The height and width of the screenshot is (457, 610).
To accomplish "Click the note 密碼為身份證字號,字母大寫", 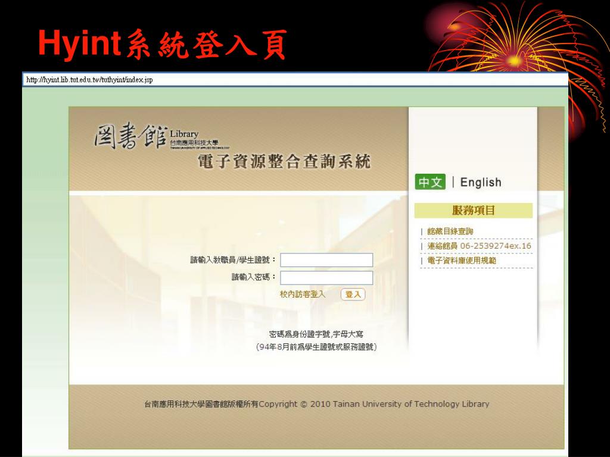I will tap(316, 334).
